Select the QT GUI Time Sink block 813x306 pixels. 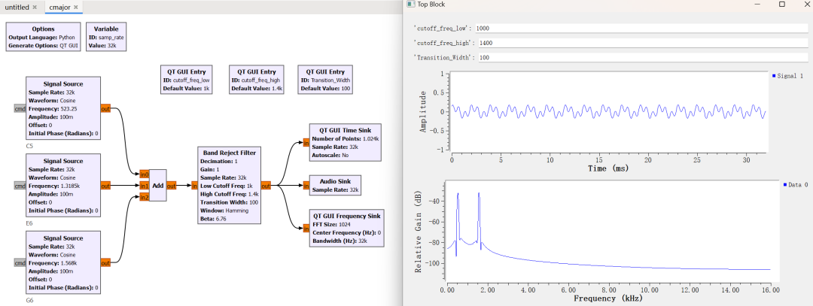pyautogui.click(x=346, y=142)
